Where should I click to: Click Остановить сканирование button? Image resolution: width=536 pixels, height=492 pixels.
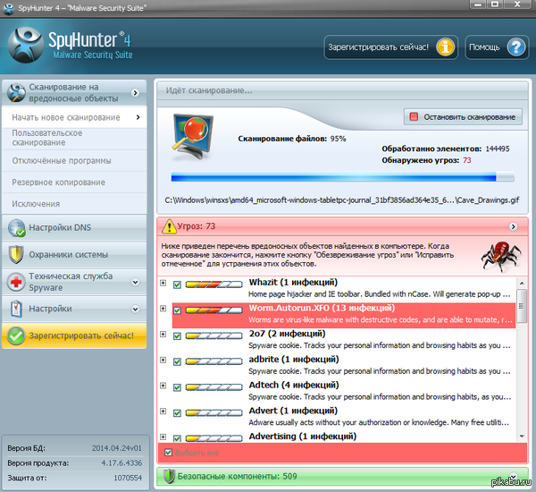[463, 117]
